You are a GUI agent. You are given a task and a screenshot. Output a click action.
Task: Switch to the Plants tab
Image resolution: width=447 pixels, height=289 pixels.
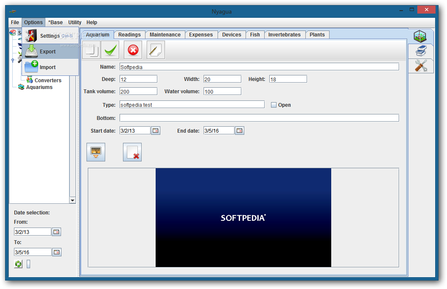(x=317, y=35)
